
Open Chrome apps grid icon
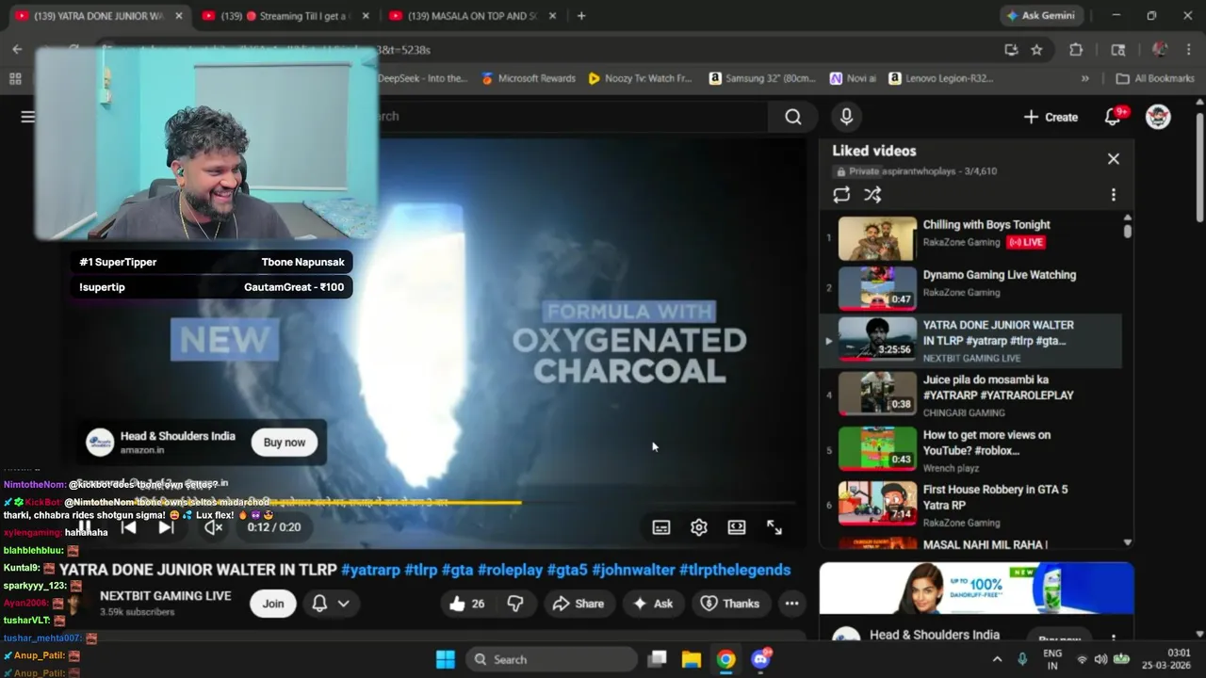[x=15, y=78]
